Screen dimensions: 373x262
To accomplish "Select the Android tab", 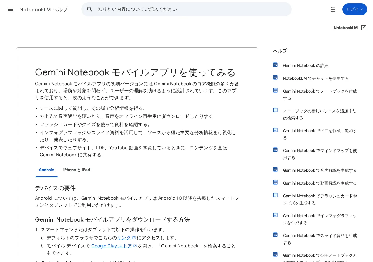I will 47,170.
